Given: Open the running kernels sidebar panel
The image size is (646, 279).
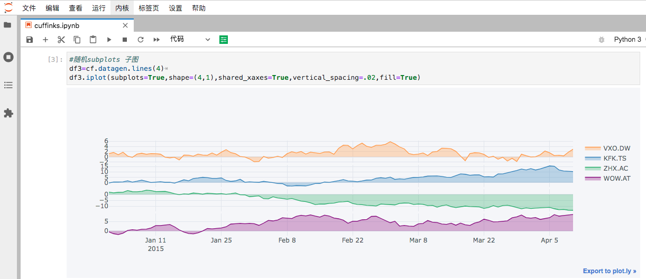Looking at the screenshot, I should [x=8, y=57].
